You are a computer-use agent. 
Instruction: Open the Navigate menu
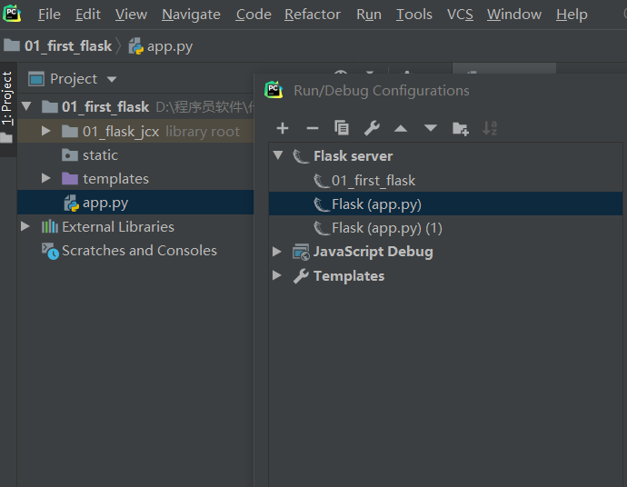(x=191, y=15)
